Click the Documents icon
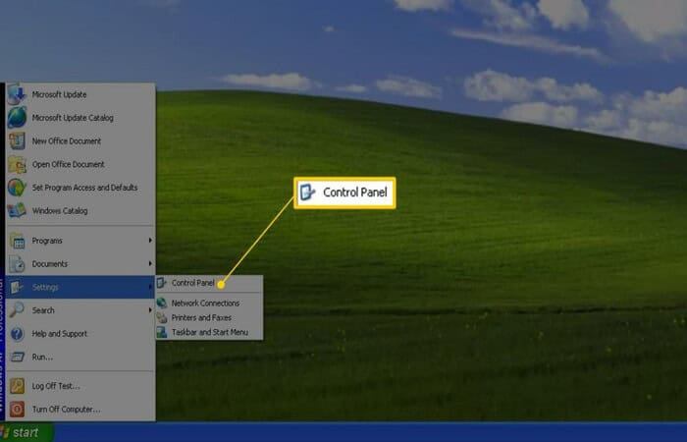The image size is (687, 442). click(x=17, y=264)
